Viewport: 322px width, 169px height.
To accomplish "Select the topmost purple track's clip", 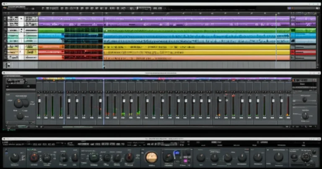I will coord(164,19).
